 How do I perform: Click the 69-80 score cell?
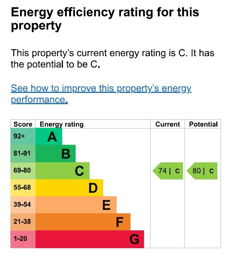click(23, 171)
